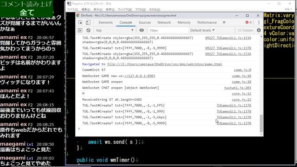Open 表示 menu in editor window

(x=98, y=9)
